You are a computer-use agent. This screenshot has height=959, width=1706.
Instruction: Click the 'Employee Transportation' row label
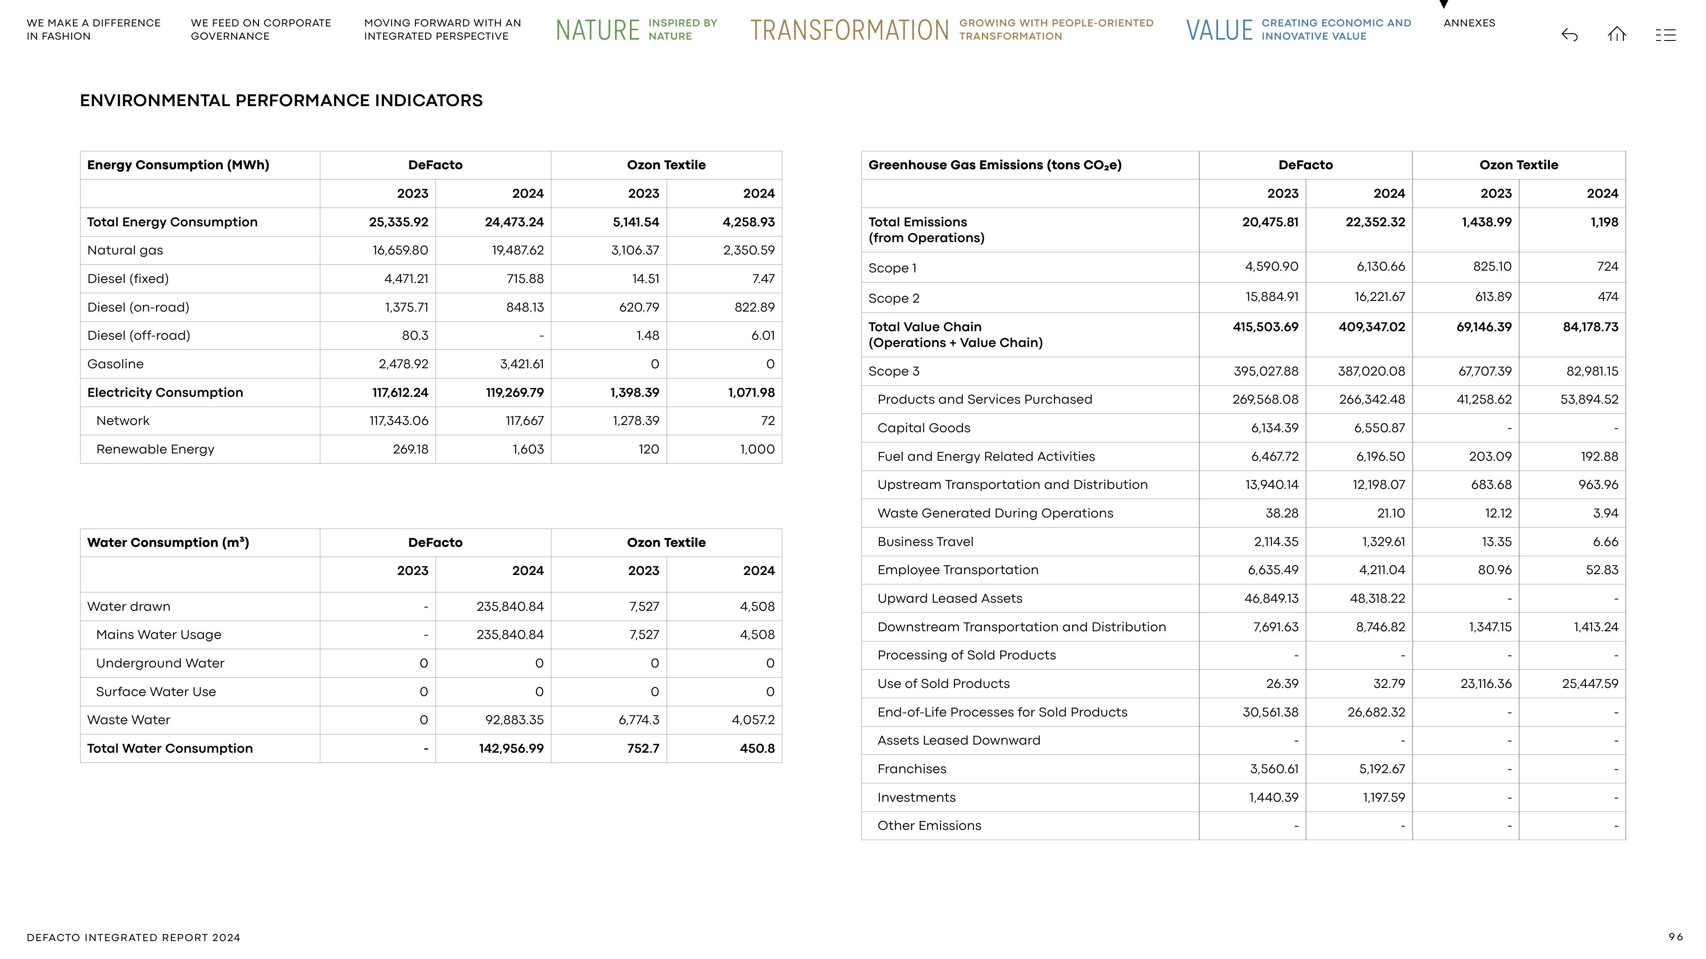tap(957, 570)
